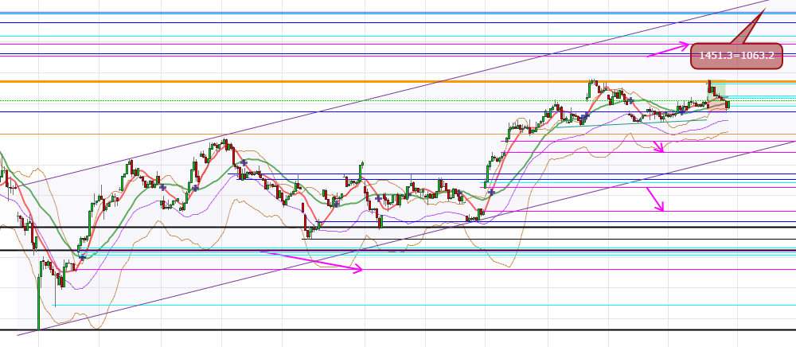Screen dimensions: 796x347
Task: Select the lowest thick black horizontal line
Action: [x=398, y=330]
